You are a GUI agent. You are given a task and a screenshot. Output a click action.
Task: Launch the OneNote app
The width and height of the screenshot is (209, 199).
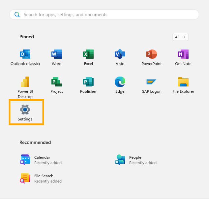pyautogui.click(x=183, y=57)
